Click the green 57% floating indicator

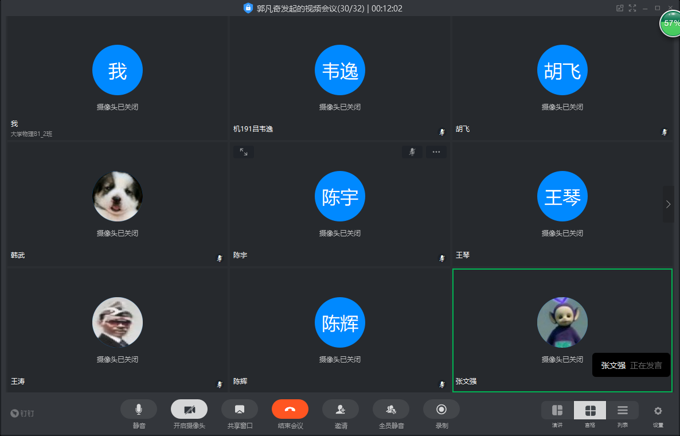coord(670,24)
